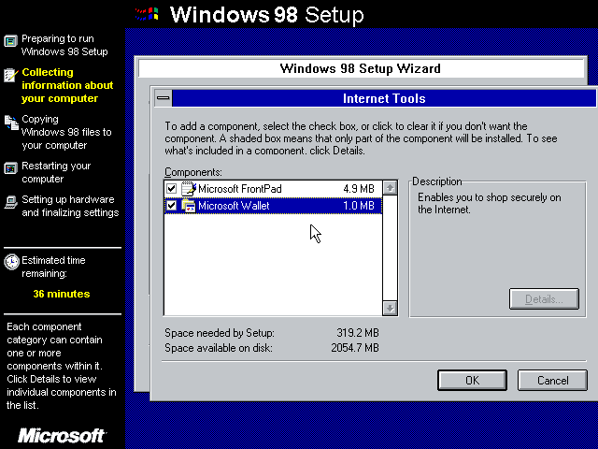This screenshot has height=449, width=598.
Task: Click the components list scroll up arrow
Action: click(390, 188)
